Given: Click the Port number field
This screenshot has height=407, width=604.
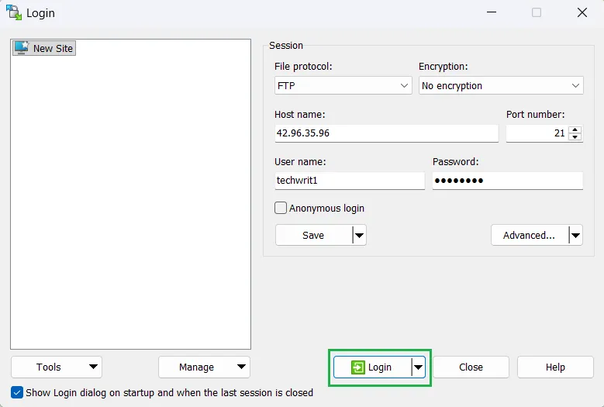Looking at the screenshot, I should [537, 133].
